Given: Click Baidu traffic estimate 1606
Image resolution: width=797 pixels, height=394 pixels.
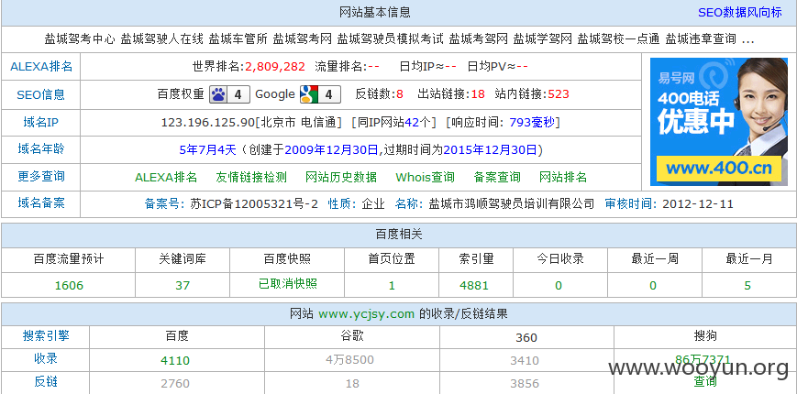Looking at the screenshot, I should pos(69,285).
